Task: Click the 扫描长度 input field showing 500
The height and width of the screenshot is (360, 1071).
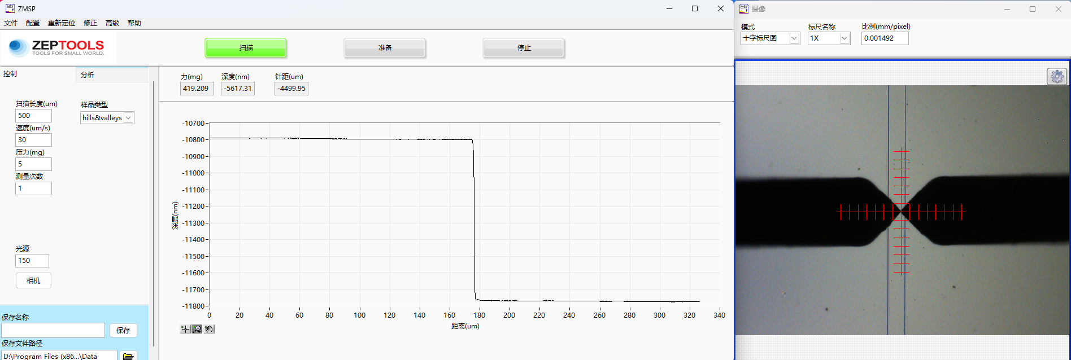Action: 33,116
